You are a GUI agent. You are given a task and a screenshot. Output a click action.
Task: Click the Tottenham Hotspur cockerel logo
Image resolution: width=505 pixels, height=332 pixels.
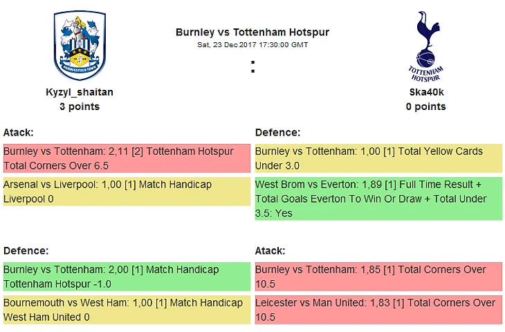[x=425, y=46]
